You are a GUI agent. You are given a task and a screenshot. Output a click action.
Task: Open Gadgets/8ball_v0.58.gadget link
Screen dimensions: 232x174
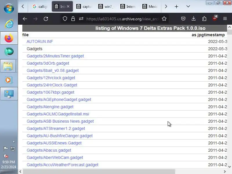point(52,70)
